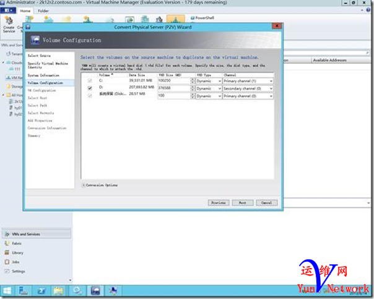
Task: Select hy01 host in the tree
Action: click(16, 107)
